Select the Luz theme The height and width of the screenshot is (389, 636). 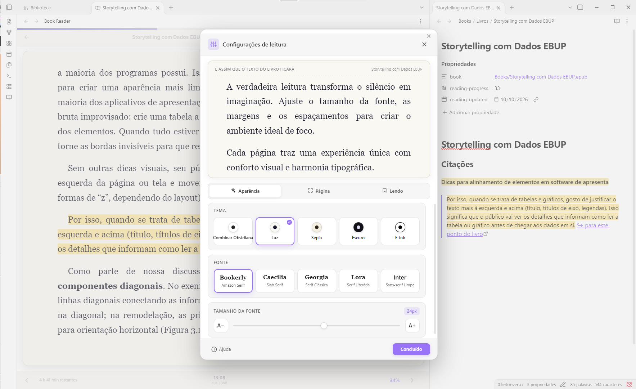[275, 231]
